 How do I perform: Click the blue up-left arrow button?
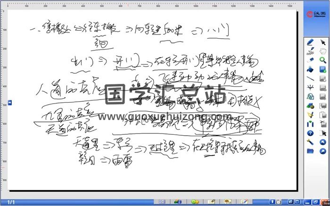coord(323,142)
